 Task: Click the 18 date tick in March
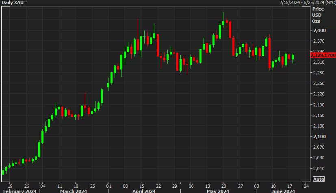[x=76, y=186]
